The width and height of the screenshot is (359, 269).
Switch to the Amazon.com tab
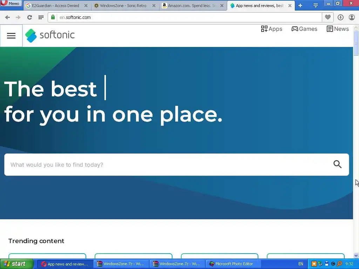point(192,6)
